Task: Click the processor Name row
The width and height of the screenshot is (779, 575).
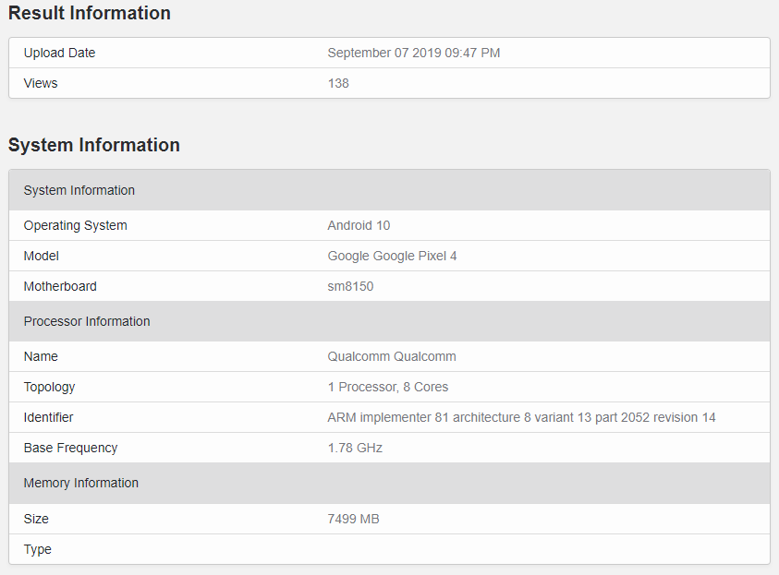Action: click(39, 356)
